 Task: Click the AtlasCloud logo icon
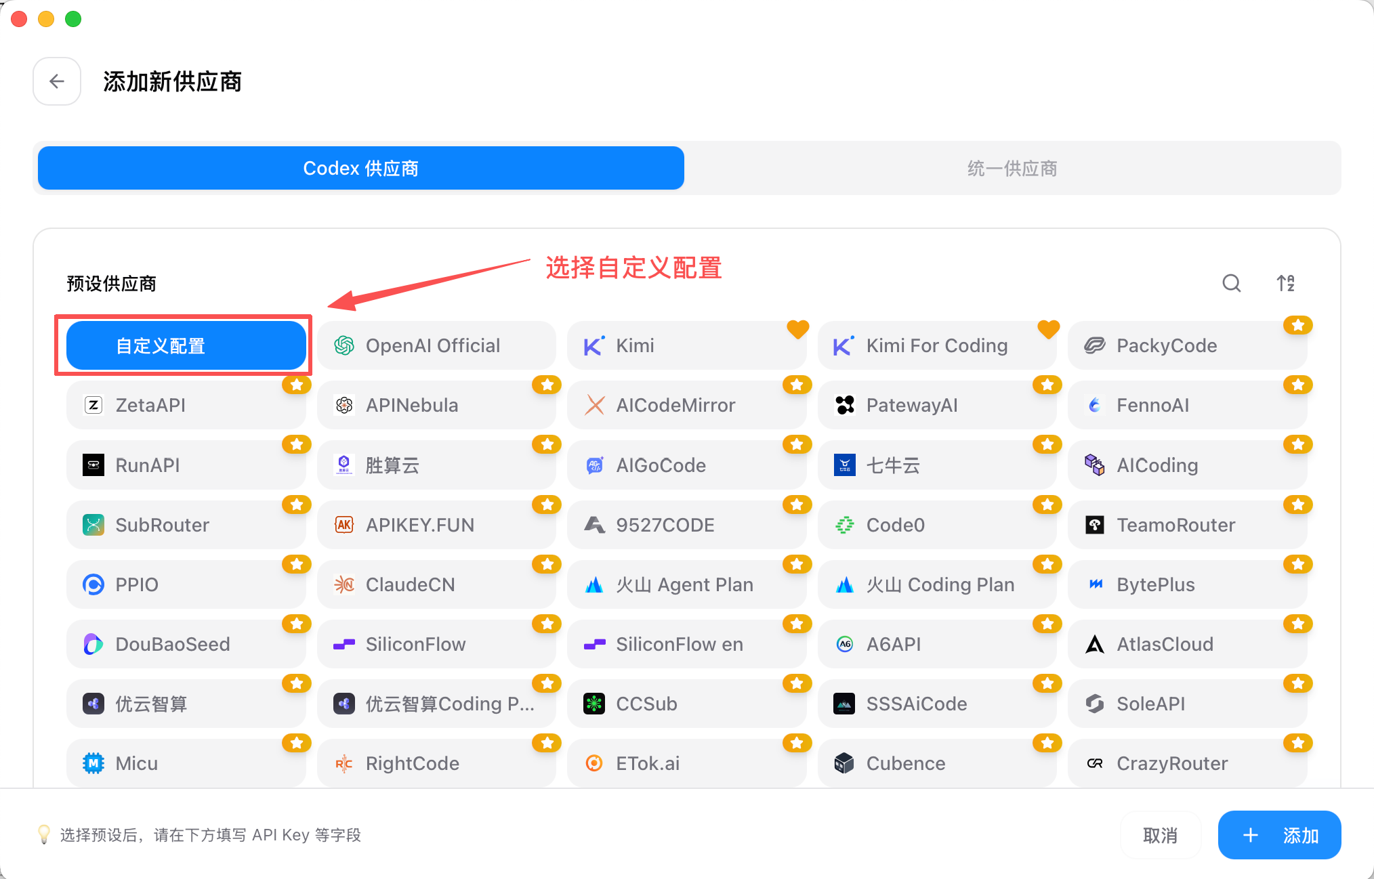(1095, 644)
